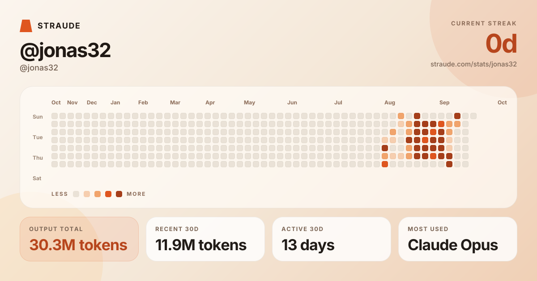Select the @jonas32 profile heading

point(65,50)
